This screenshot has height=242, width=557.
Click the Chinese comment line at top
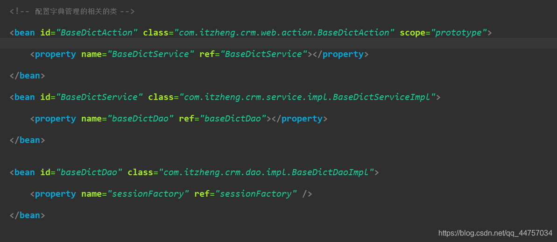pos(72,11)
